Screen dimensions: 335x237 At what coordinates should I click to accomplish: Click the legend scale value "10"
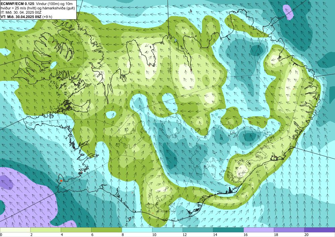[x=154, y=235]
